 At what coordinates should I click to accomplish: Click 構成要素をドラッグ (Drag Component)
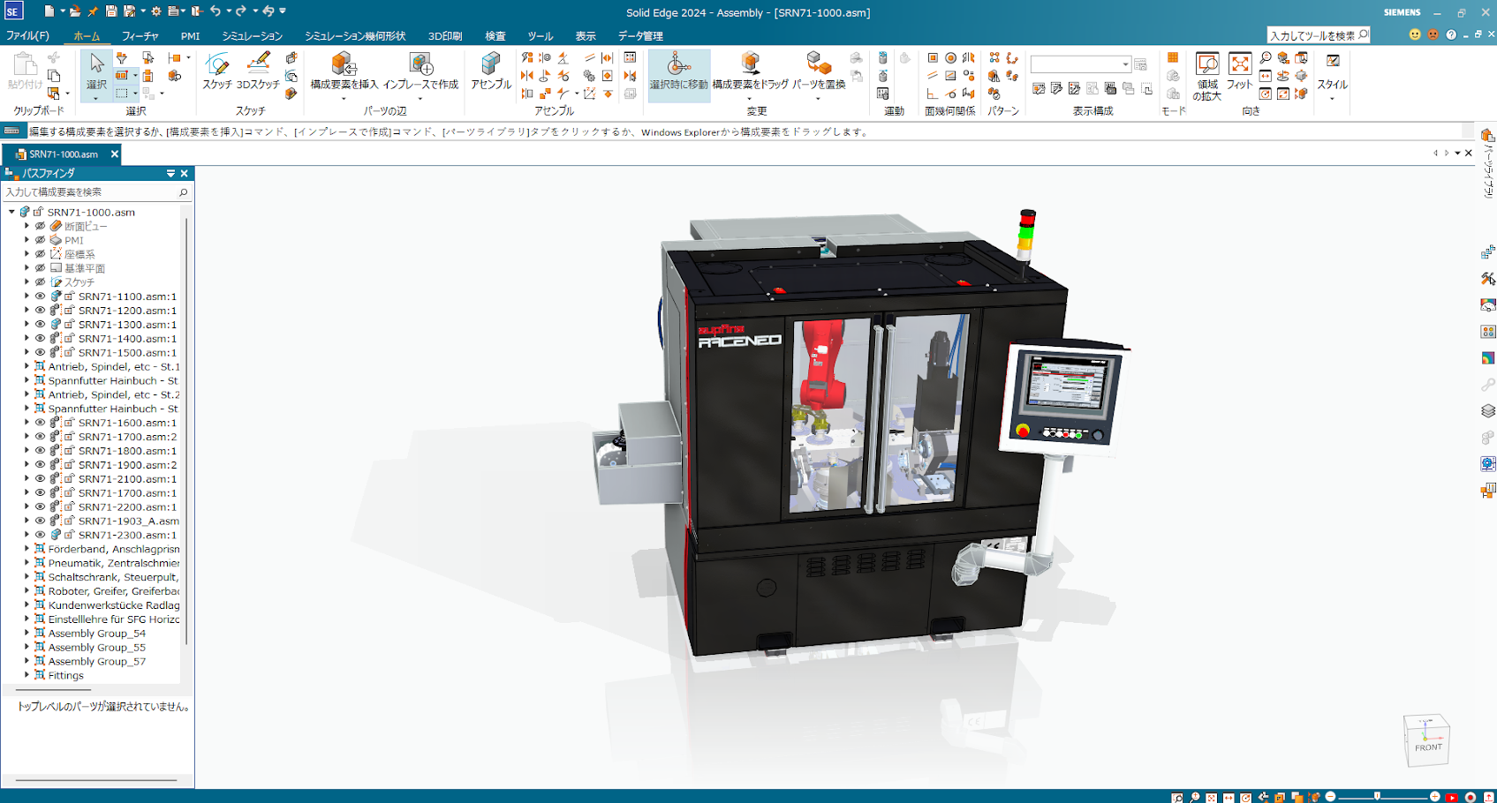point(751,72)
